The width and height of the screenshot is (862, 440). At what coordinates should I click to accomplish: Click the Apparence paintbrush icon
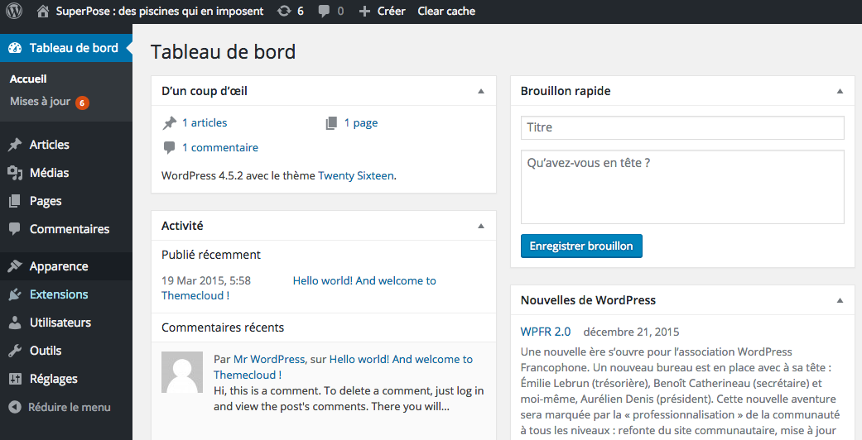[15, 266]
